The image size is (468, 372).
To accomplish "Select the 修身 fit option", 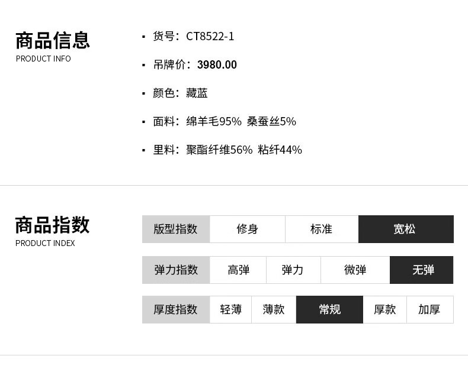I will tap(248, 229).
